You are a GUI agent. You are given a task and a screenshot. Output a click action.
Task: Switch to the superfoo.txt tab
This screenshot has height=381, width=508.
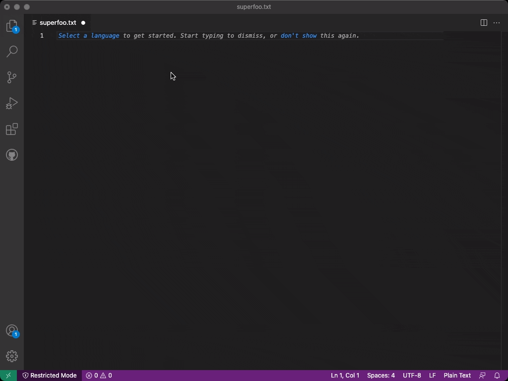[x=58, y=22]
